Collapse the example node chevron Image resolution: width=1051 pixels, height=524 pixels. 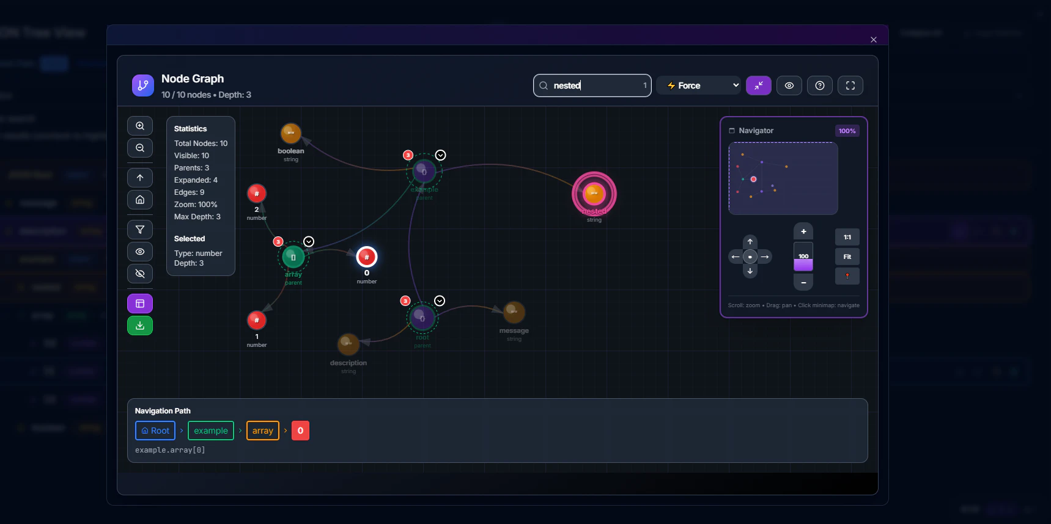(441, 155)
